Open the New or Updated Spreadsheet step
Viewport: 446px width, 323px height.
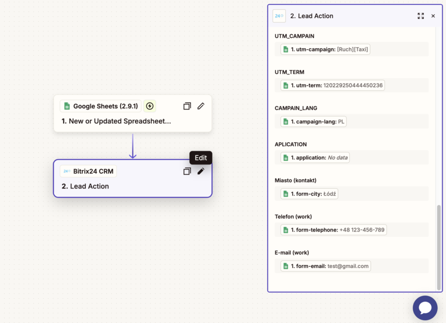120,121
